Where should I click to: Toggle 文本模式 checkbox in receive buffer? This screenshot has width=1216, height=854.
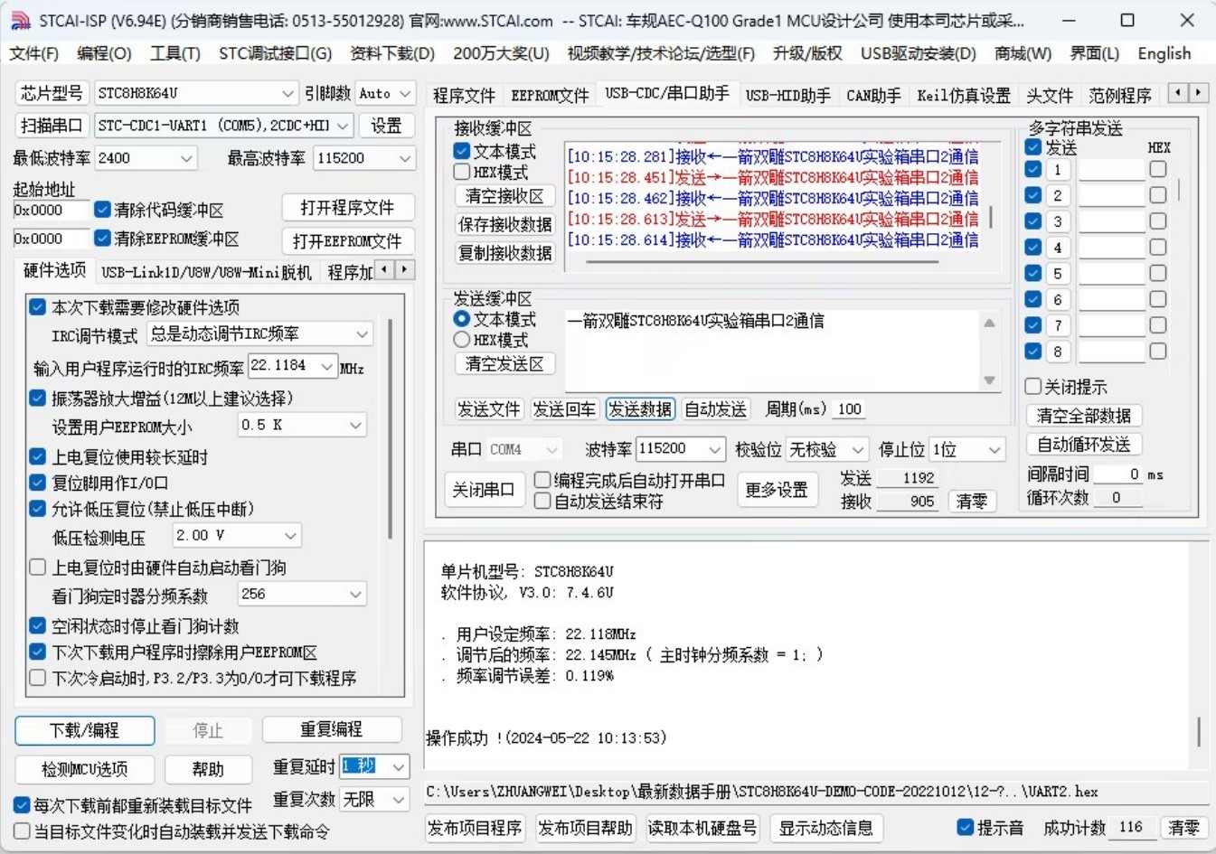pyautogui.click(x=462, y=151)
